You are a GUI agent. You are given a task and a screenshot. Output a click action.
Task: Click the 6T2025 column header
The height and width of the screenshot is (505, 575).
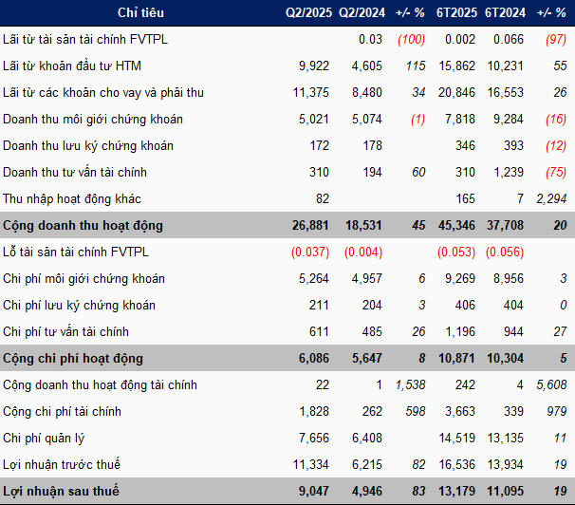(456, 13)
